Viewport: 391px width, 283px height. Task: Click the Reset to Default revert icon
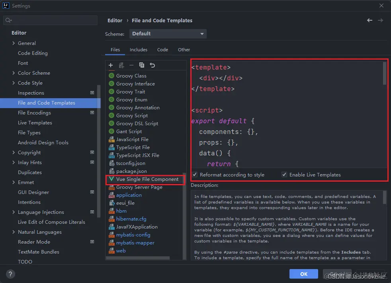pyautogui.click(x=152, y=65)
